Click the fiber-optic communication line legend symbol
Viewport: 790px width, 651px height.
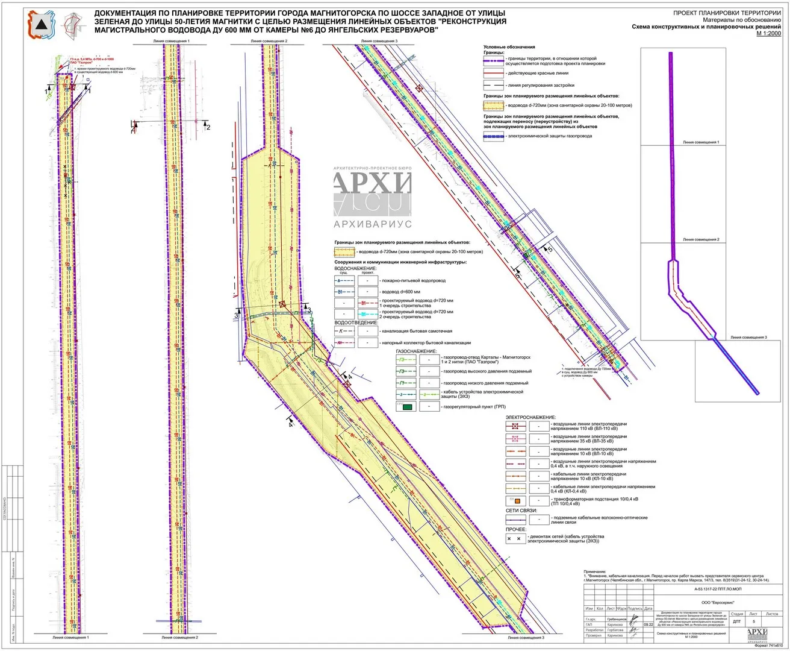coord(516,520)
